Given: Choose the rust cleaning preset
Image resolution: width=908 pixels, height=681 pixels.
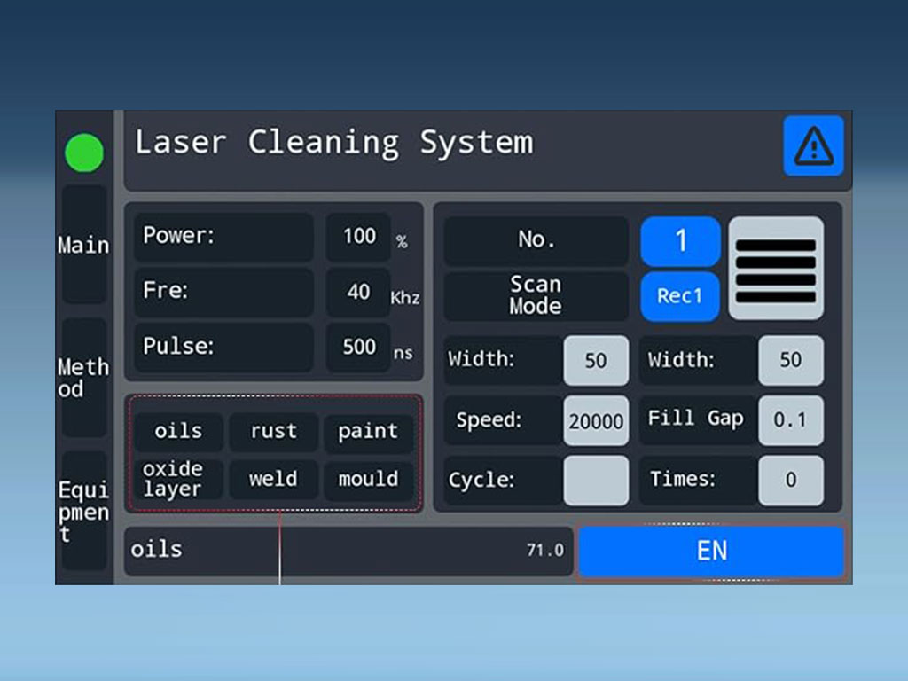Looking at the screenshot, I should (273, 432).
